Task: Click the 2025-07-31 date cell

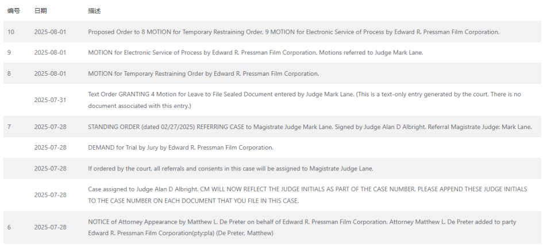Action: 50,100
